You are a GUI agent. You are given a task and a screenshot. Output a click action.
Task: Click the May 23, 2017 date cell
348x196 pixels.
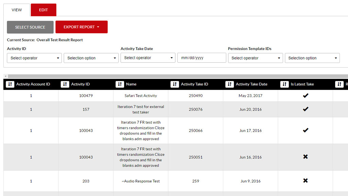click(250, 96)
